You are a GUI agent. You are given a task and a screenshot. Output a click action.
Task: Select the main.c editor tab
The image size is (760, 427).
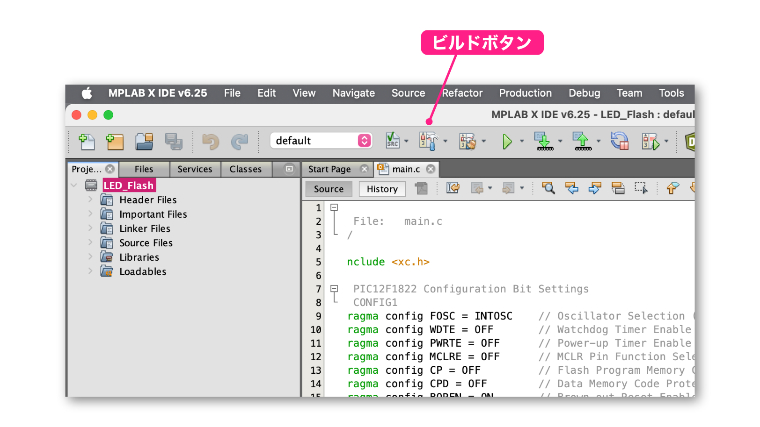click(406, 169)
